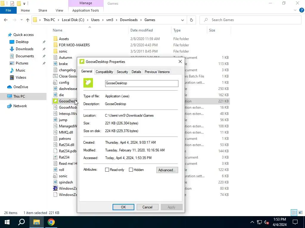The image size is (305, 228).
Task: Expand the chevron after Users in breadcrumb
Action: click(103, 20)
